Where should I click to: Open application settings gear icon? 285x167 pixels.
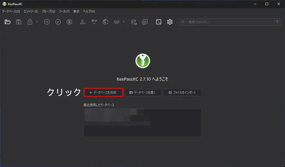coord(170,22)
